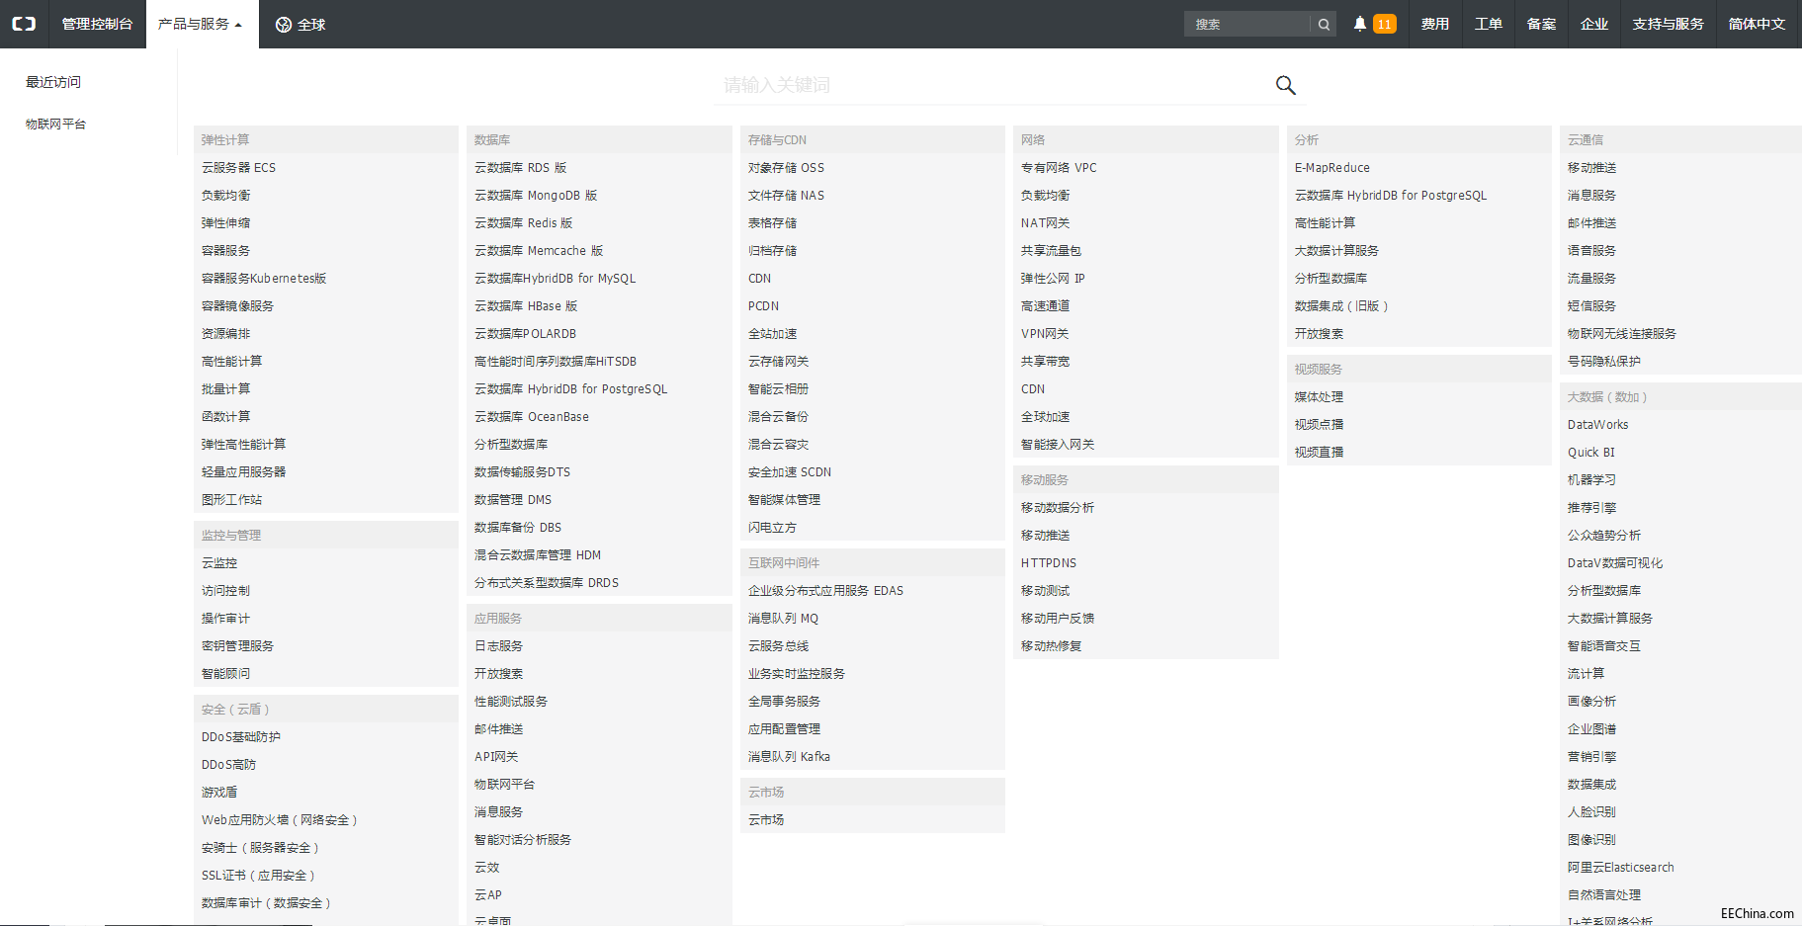Open Quick BI

coord(1591,452)
